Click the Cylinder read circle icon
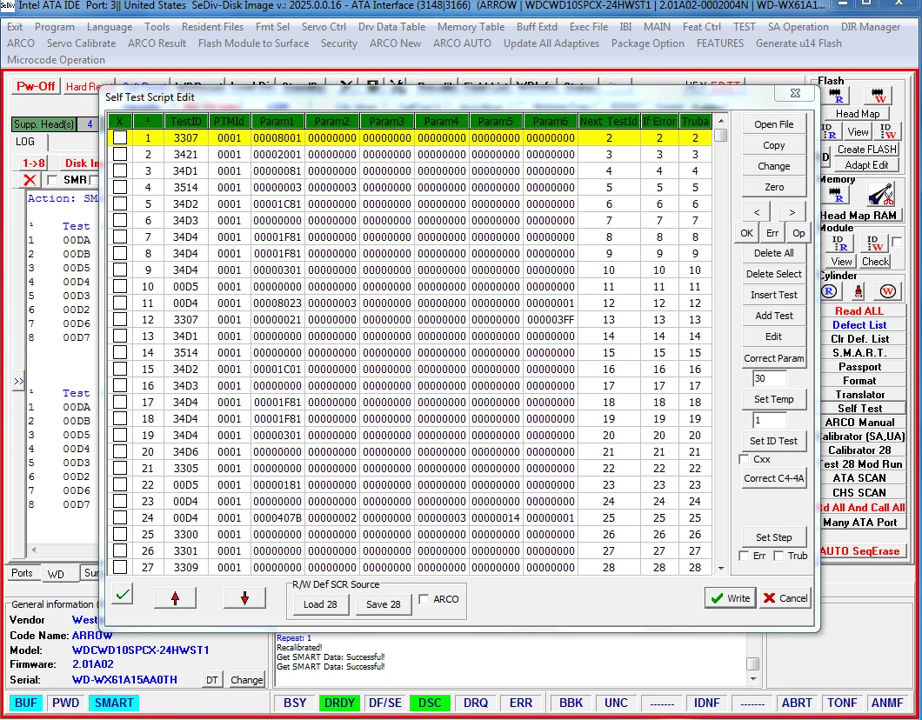922x720 pixels. 829,291
